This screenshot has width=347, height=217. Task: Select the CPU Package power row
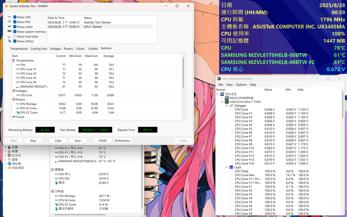[x=63, y=104]
